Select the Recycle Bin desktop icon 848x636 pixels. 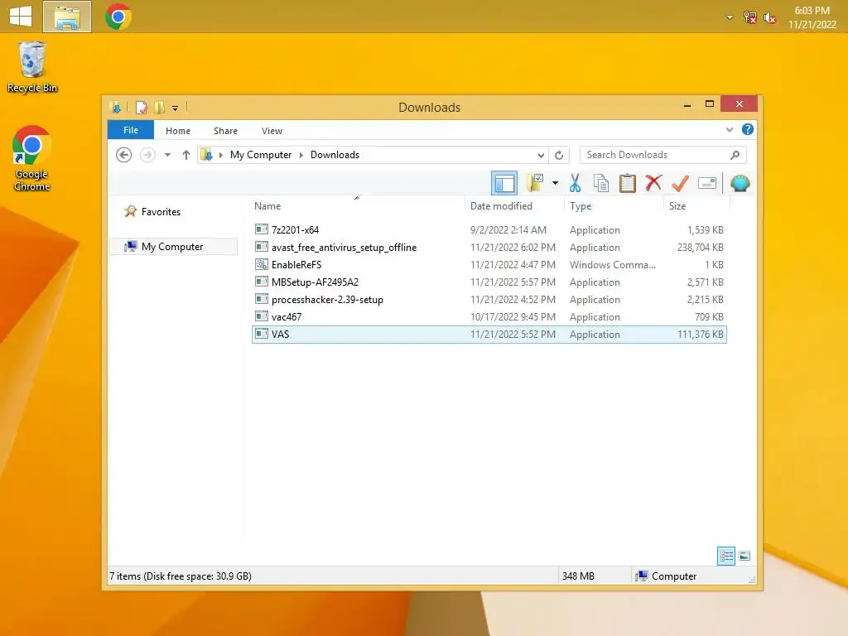coord(32,68)
